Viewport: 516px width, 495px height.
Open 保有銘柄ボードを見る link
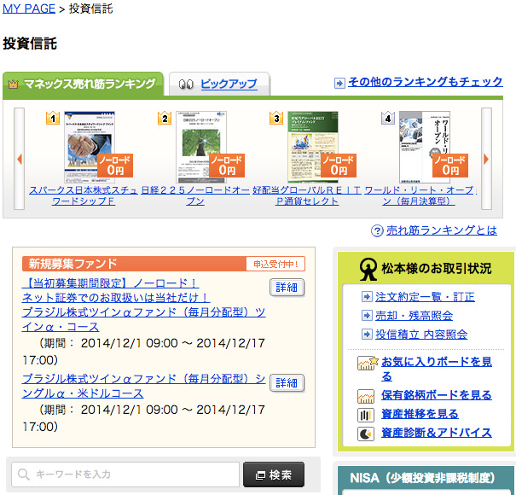437,395
